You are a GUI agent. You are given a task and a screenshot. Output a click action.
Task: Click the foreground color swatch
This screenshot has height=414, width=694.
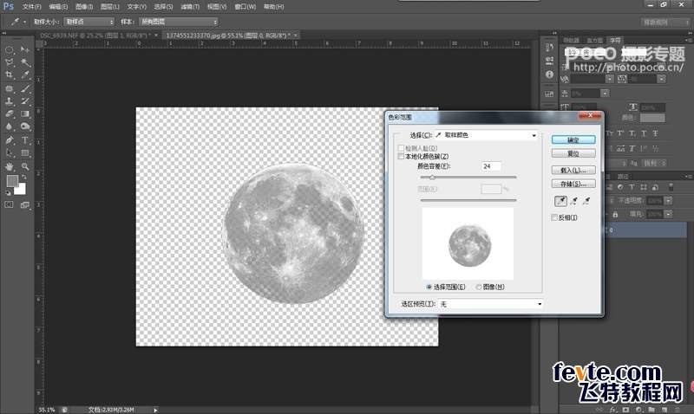[x=12, y=181]
